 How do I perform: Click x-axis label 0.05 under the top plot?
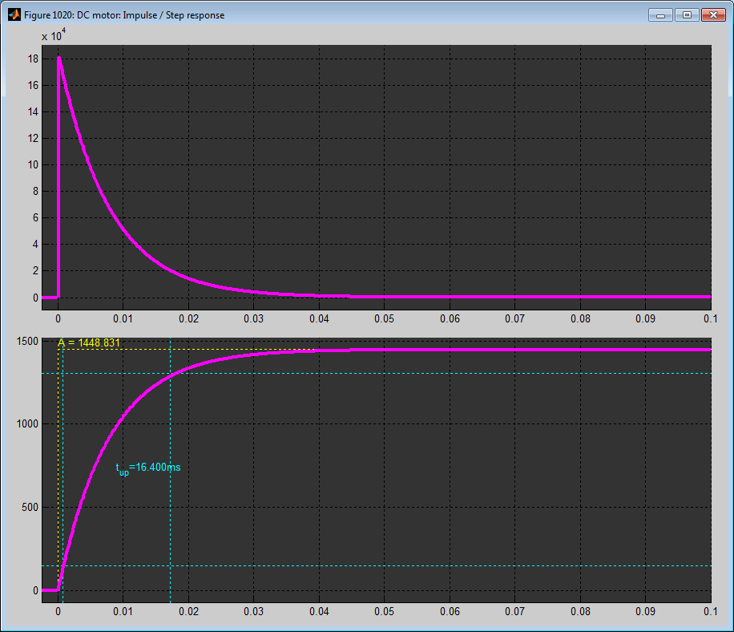tap(385, 319)
